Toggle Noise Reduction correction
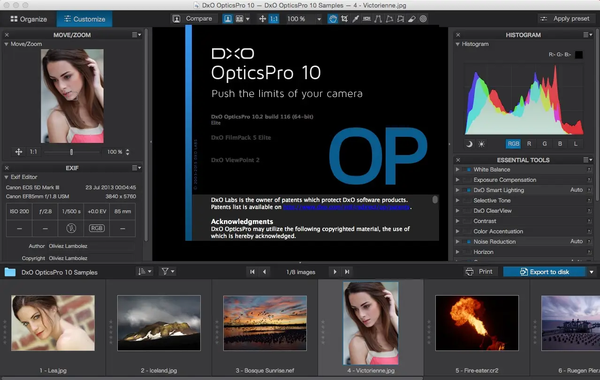Image resolution: width=600 pixels, height=380 pixels. coord(467,242)
